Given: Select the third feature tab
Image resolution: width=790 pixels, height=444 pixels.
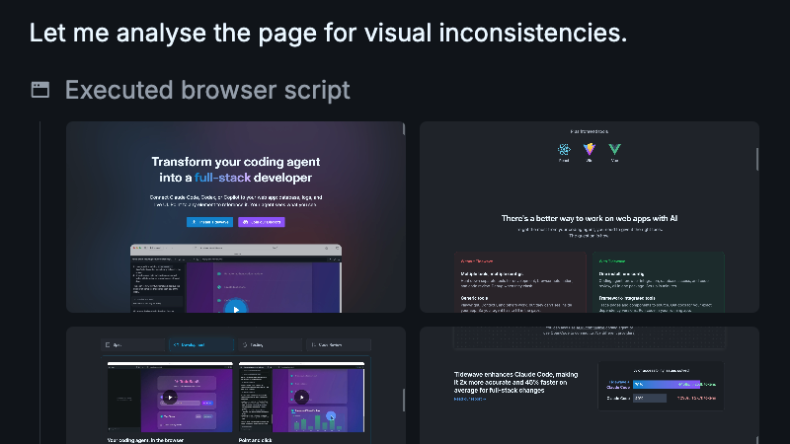Looking at the screenshot, I should [269, 345].
